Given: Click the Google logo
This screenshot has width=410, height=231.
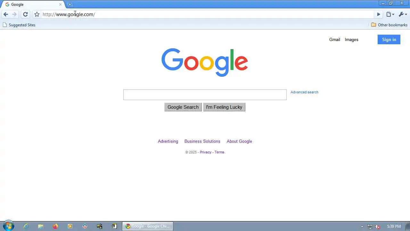Looking at the screenshot, I should click(205, 62).
